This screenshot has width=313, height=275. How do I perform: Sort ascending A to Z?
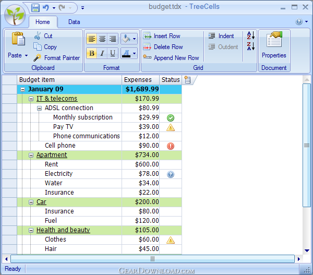[251, 35]
